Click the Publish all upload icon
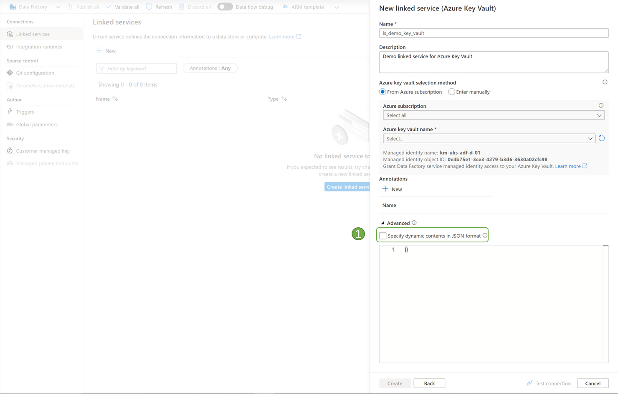The height and width of the screenshot is (394, 618). [x=69, y=7]
